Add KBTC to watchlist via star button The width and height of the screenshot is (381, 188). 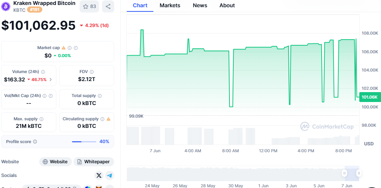89,6
